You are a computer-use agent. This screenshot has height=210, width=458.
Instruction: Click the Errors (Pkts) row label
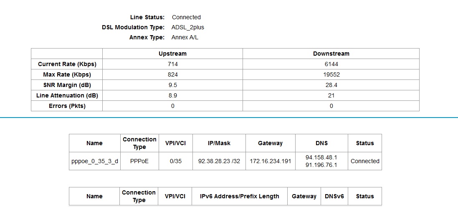pyautogui.click(x=67, y=106)
